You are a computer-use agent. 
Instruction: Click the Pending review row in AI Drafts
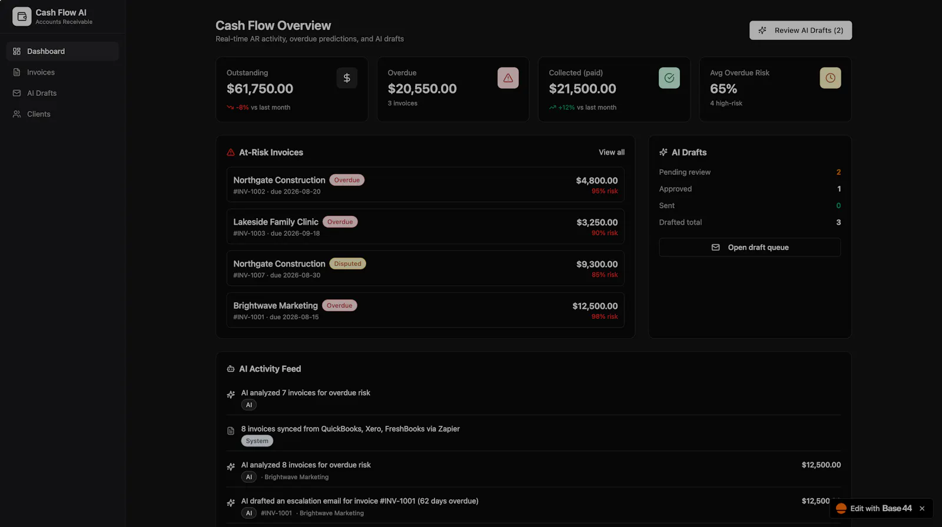(749, 172)
